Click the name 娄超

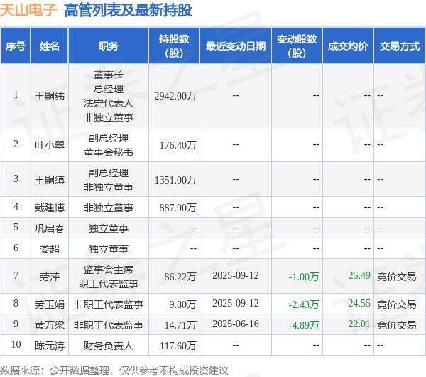click(x=50, y=249)
